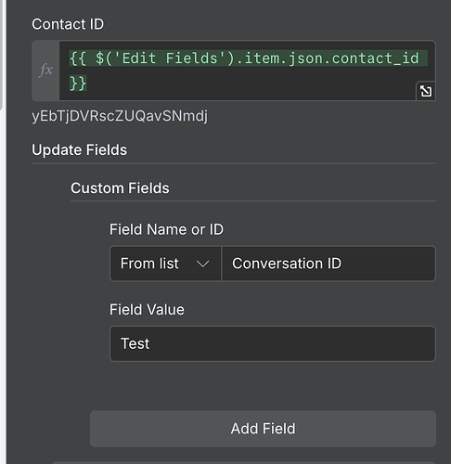Click the Custom Fields section header
Viewport: 451px width, 464px height.
(x=120, y=188)
